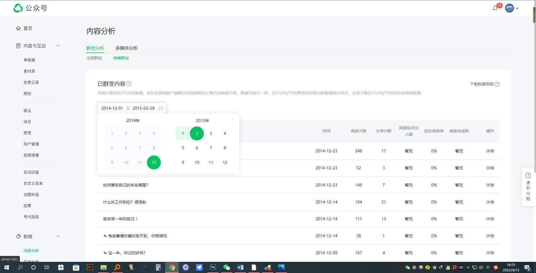
Task: Open 话题标签 in sidebar
Action: pyautogui.click(x=31, y=195)
